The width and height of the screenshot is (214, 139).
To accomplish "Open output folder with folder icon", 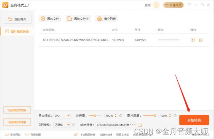I will coord(140,125).
